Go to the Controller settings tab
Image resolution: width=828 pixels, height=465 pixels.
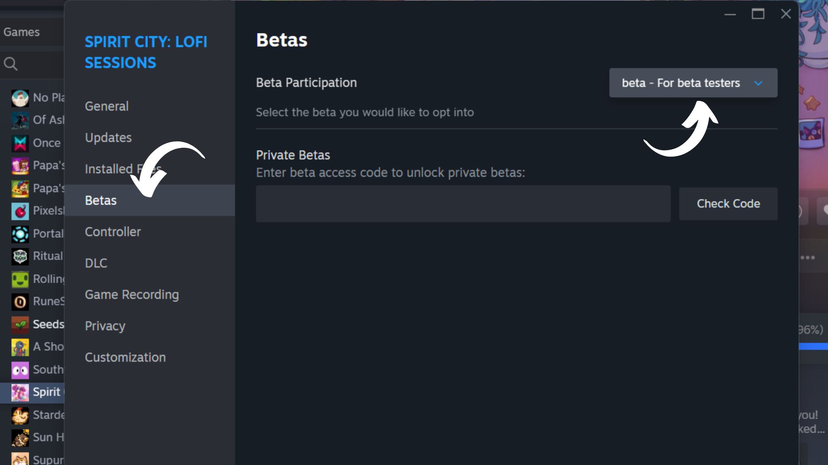[x=113, y=232]
